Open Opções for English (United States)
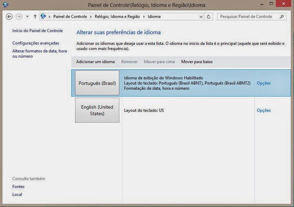The image size is (294, 207). click(264, 110)
